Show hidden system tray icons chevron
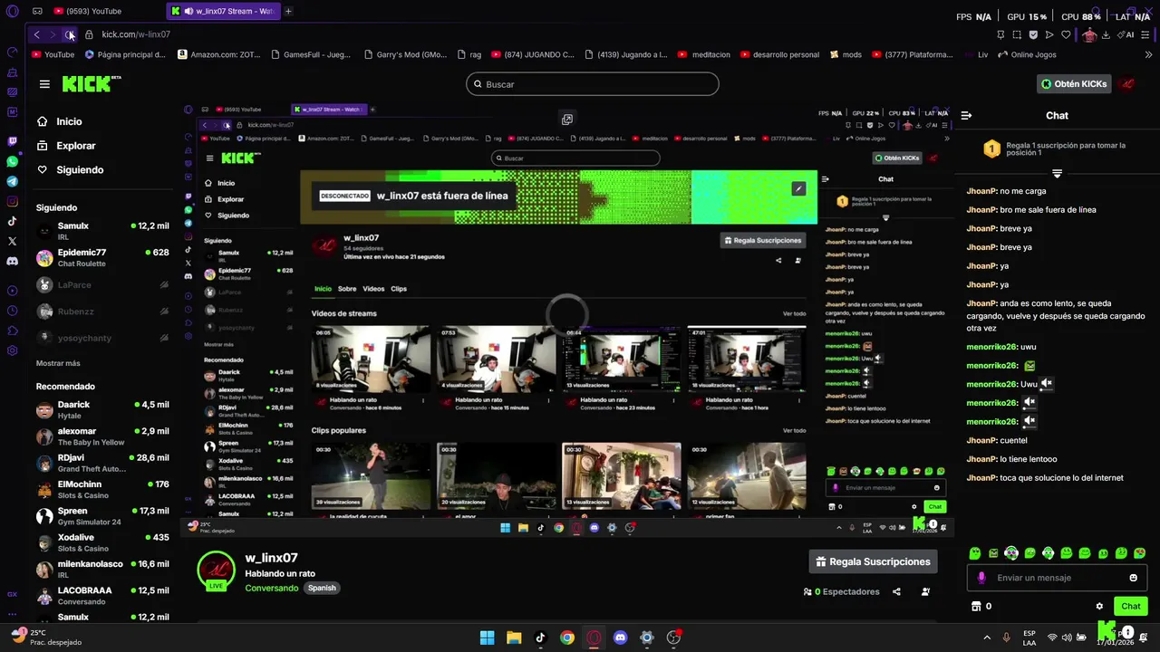 coord(987,638)
